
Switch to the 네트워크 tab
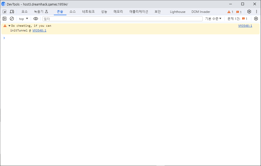88,12
